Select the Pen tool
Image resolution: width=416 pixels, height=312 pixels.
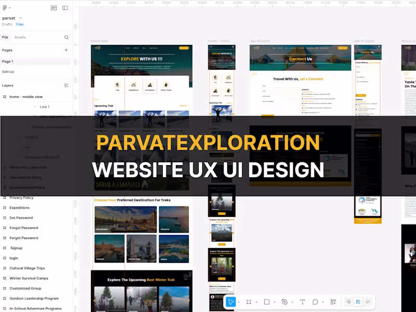point(285,302)
